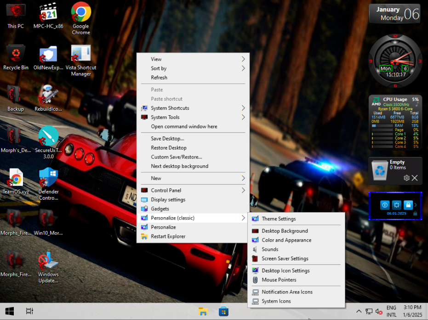Click the muted volume icon in tray
This screenshot has height=320, width=428.
379,311
